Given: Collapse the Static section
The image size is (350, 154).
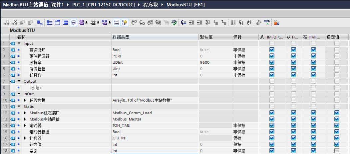Looking at the screenshot, I should 19,107.
